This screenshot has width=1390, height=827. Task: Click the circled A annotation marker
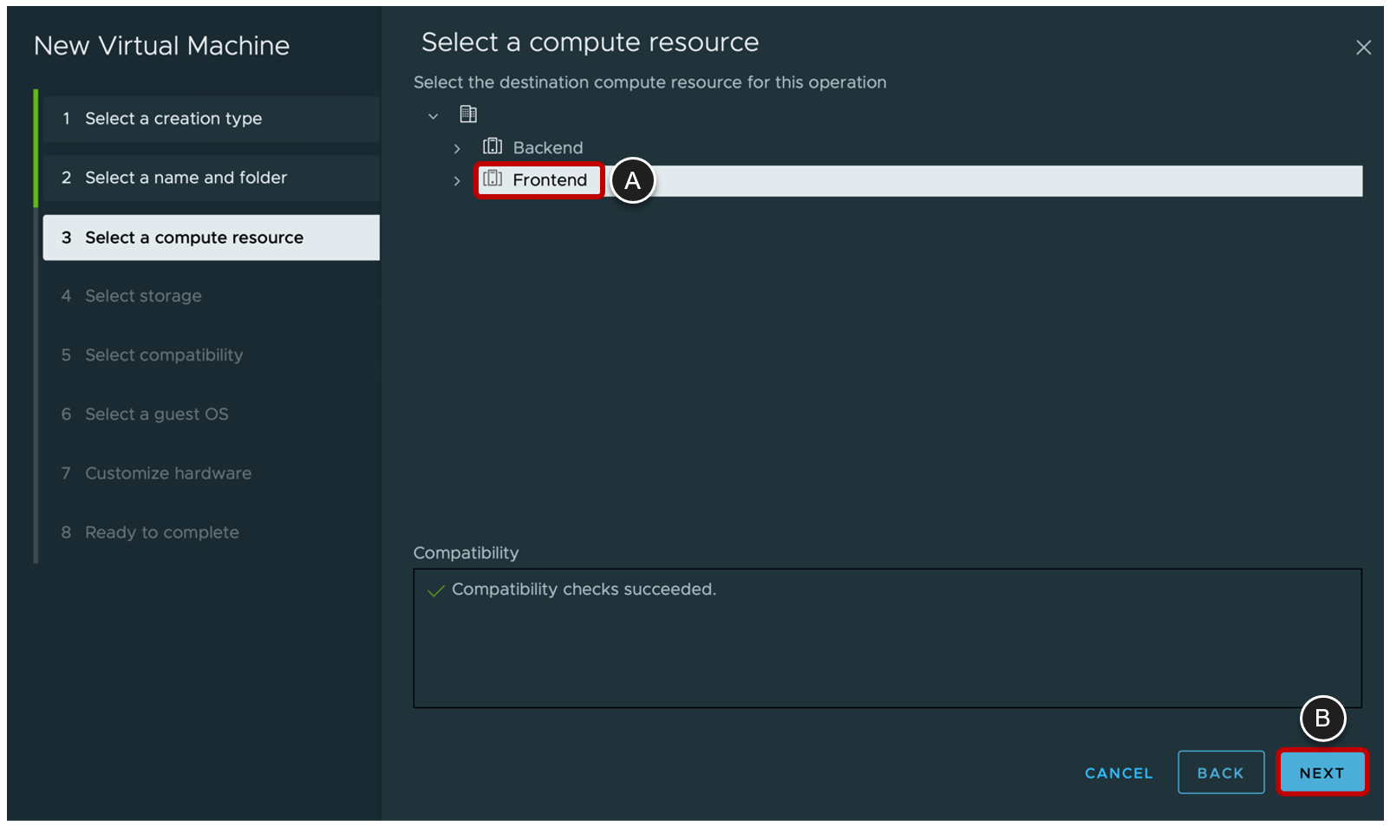click(634, 180)
